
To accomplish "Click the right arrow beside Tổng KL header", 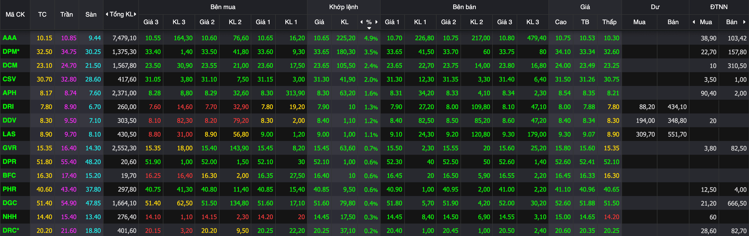I will click(135, 14).
